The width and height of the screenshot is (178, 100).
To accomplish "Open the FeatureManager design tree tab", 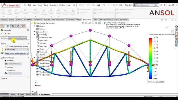I will click(x=3, y=26).
